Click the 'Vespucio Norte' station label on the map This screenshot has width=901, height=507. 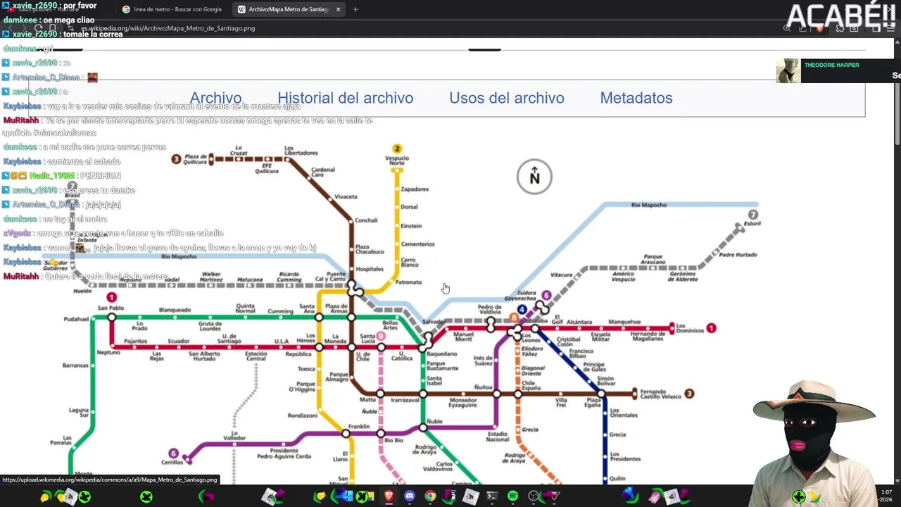coord(397,161)
